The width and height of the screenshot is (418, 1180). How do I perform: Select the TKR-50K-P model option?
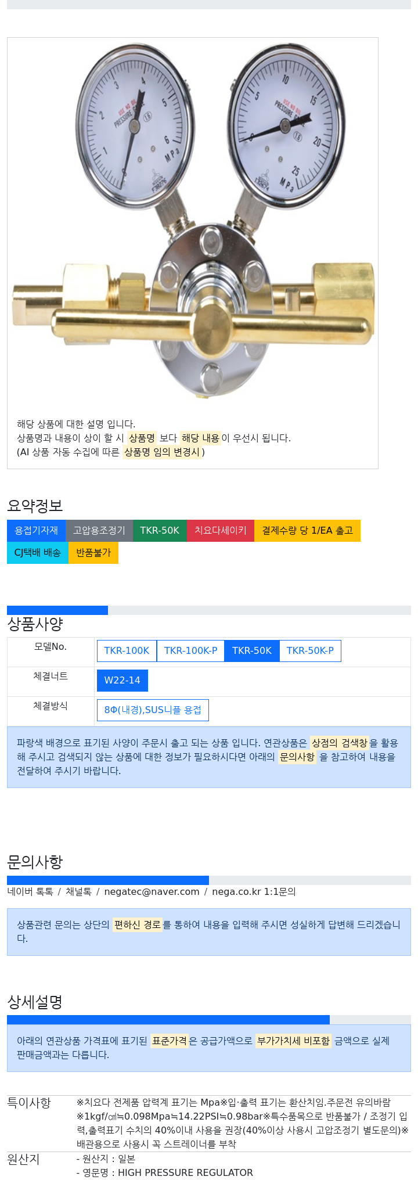(x=310, y=650)
